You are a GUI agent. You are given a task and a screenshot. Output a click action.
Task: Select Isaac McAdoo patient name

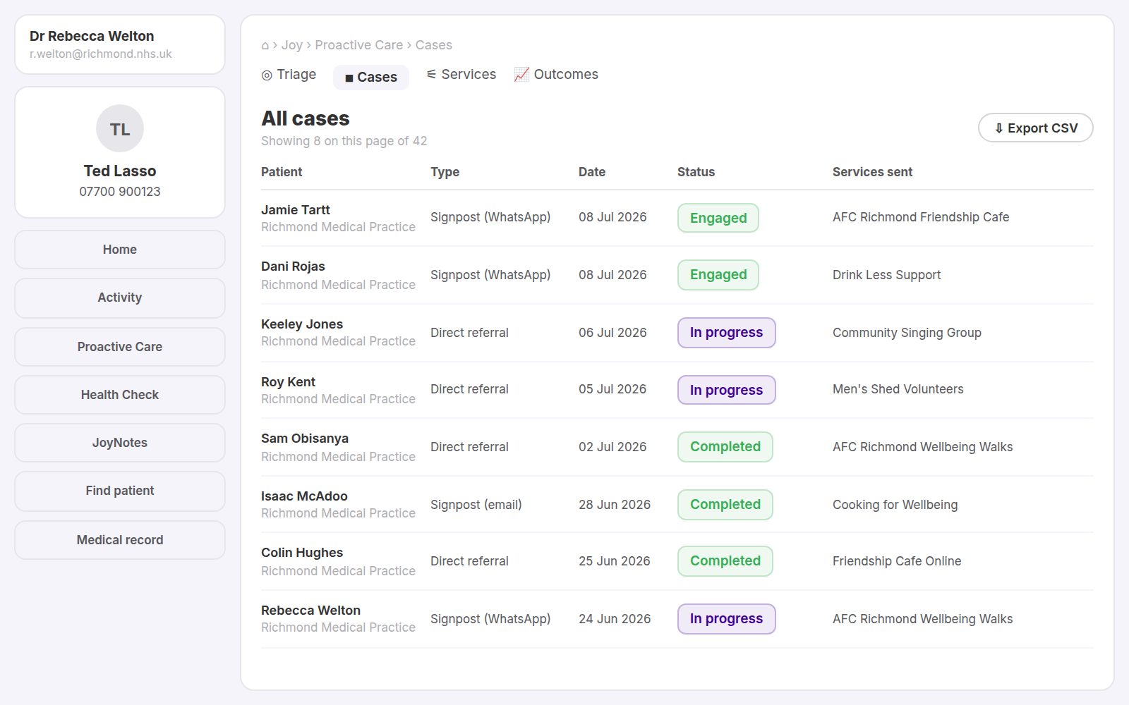pos(304,496)
